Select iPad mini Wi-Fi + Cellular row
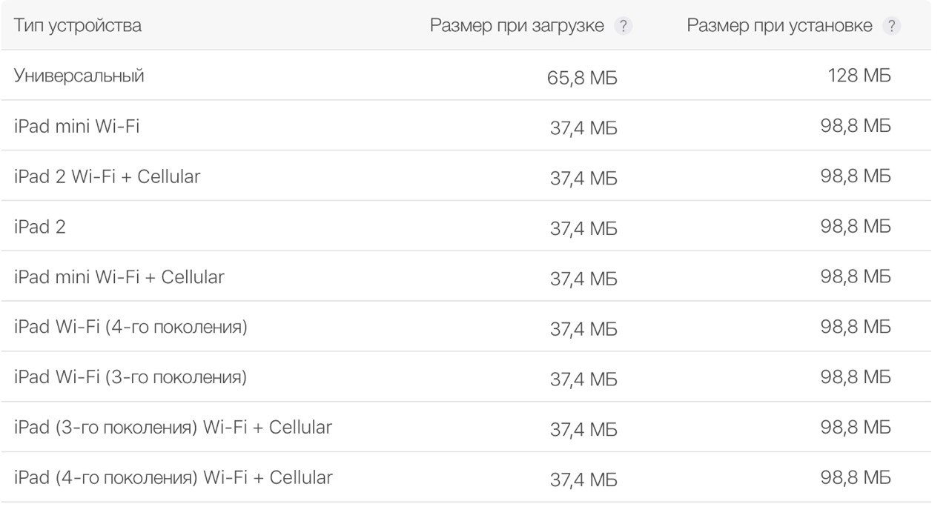949x524 pixels. pyautogui.click(x=119, y=277)
